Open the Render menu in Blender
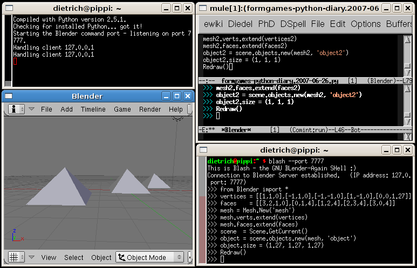This screenshot has width=417, height=268. [x=150, y=109]
